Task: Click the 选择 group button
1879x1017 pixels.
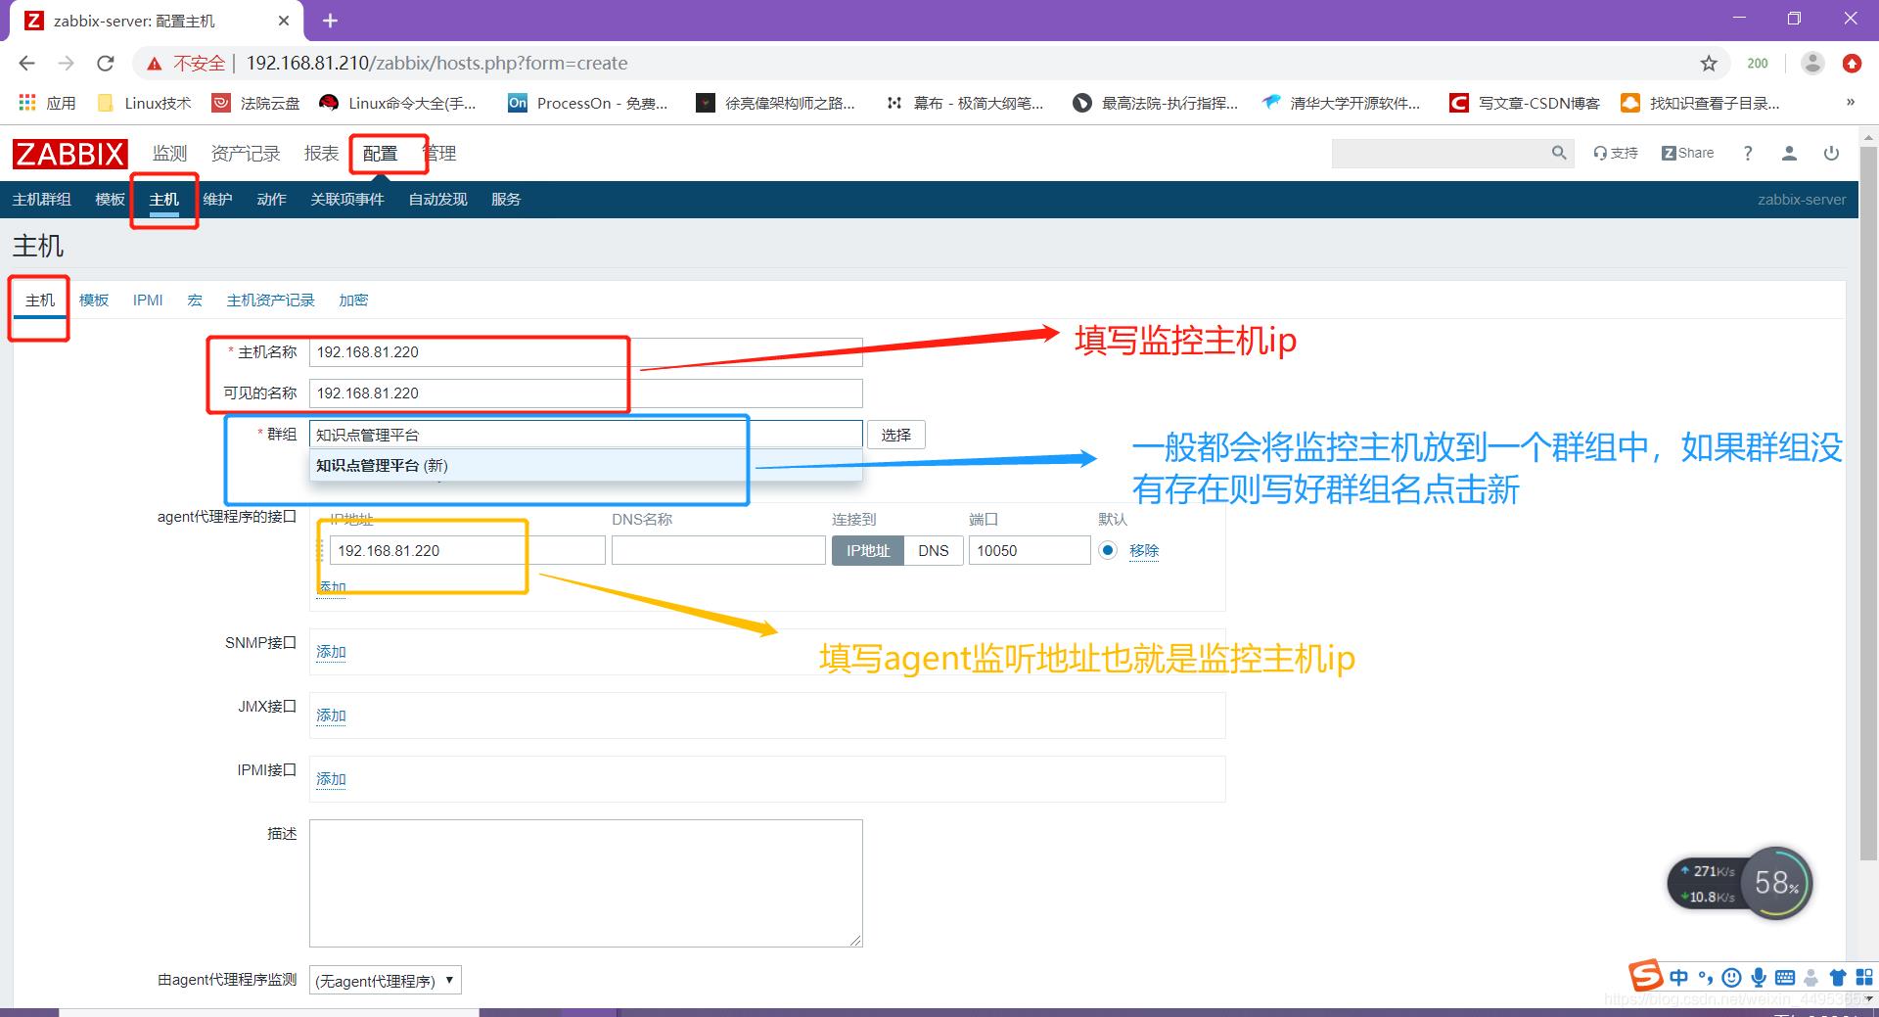Action: point(895,435)
